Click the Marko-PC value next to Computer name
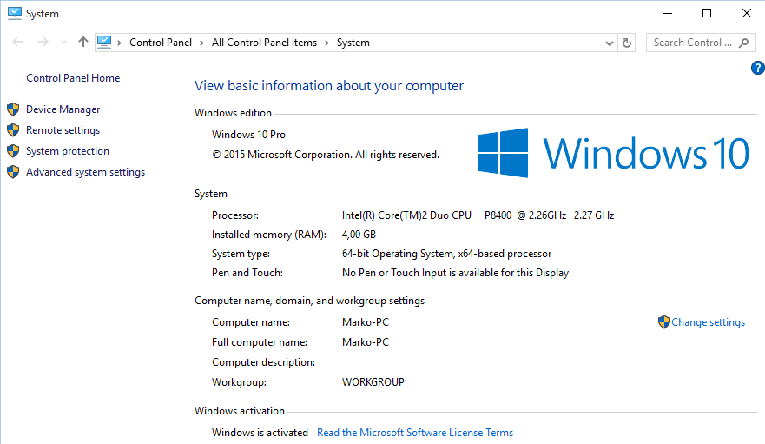765x444 pixels. 366,322
